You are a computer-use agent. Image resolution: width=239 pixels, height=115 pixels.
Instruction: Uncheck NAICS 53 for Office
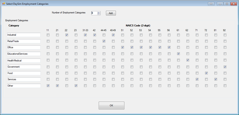[141, 47]
